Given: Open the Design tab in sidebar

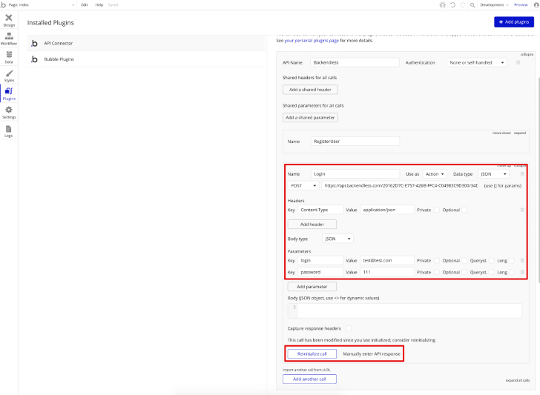Looking at the screenshot, I should (9, 19).
